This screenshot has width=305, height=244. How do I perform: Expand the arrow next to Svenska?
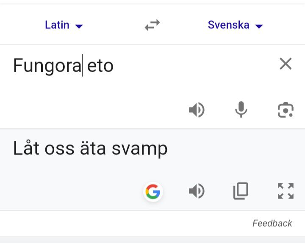pyautogui.click(x=259, y=26)
